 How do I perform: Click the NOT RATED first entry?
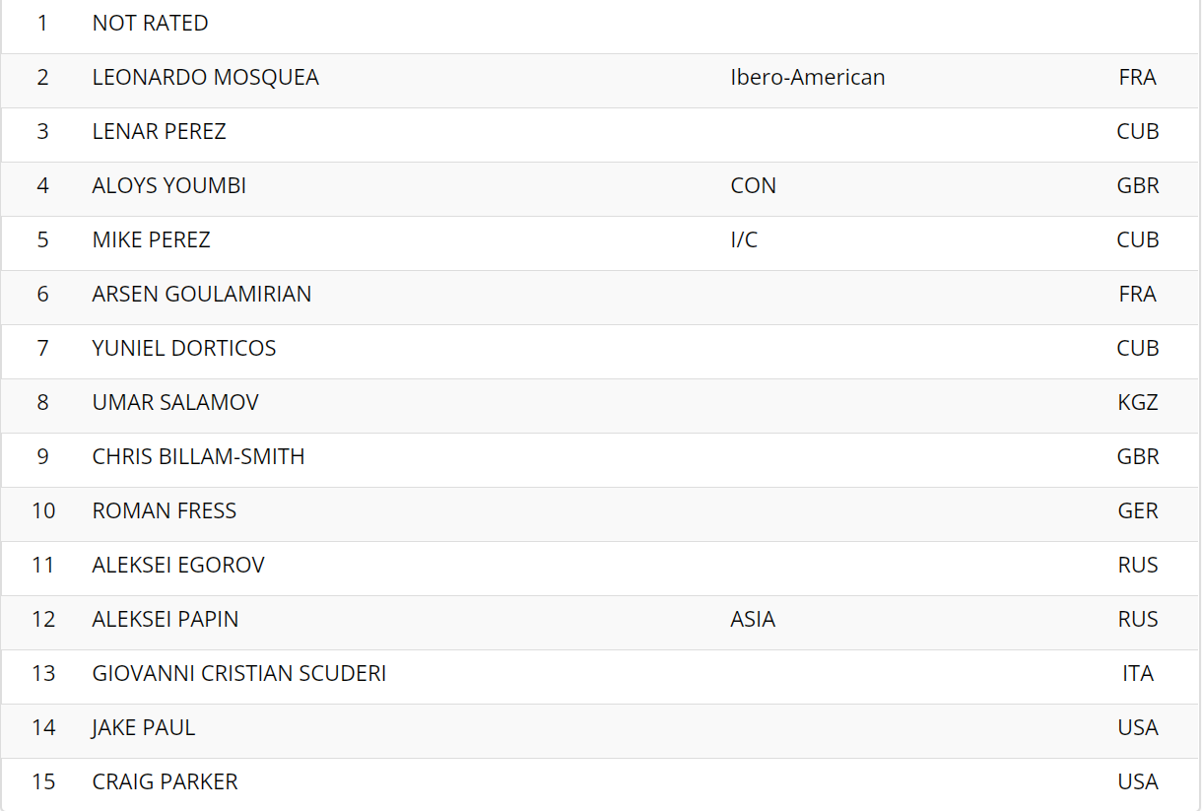click(150, 23)
